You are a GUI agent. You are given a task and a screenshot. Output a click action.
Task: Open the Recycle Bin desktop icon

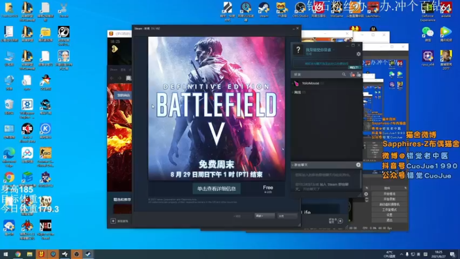(9, 106)
